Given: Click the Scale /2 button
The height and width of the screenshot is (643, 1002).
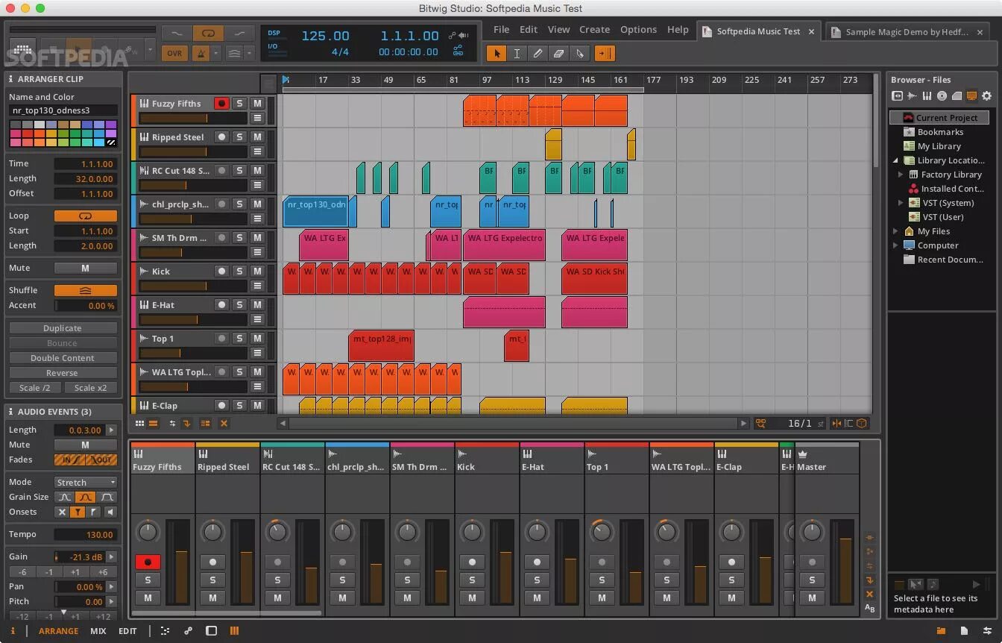Looking at the screenshot, I should tap(35, 388).
